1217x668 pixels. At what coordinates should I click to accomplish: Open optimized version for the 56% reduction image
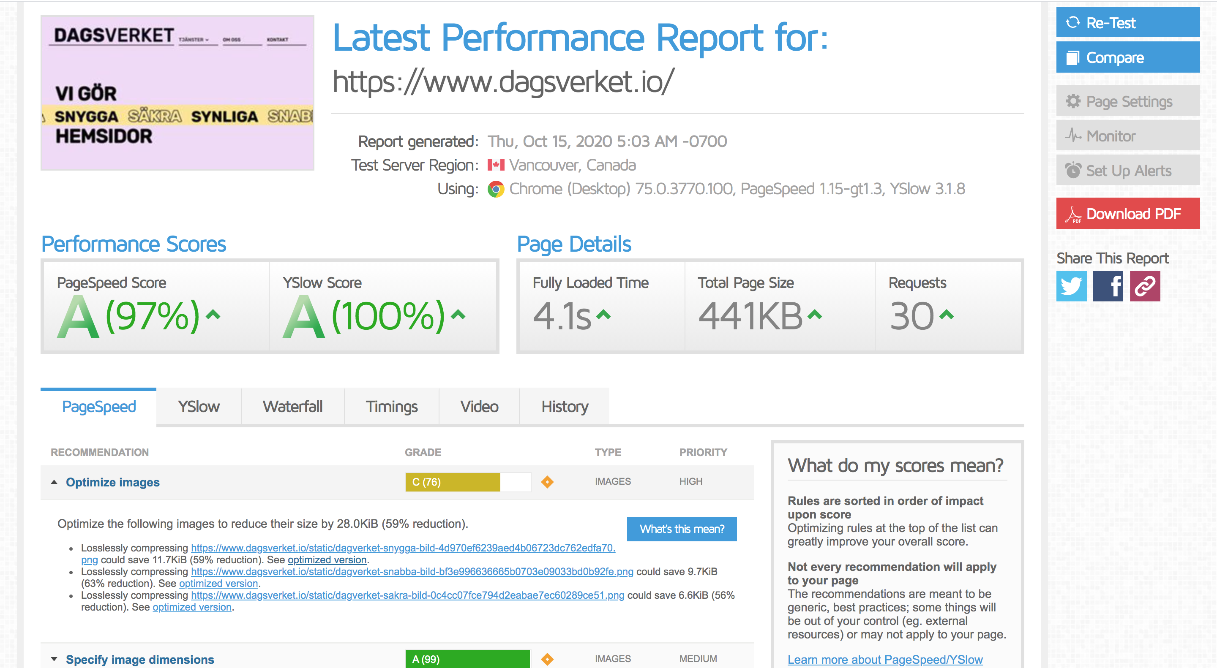pyautogui.click(x=192, y=607)
